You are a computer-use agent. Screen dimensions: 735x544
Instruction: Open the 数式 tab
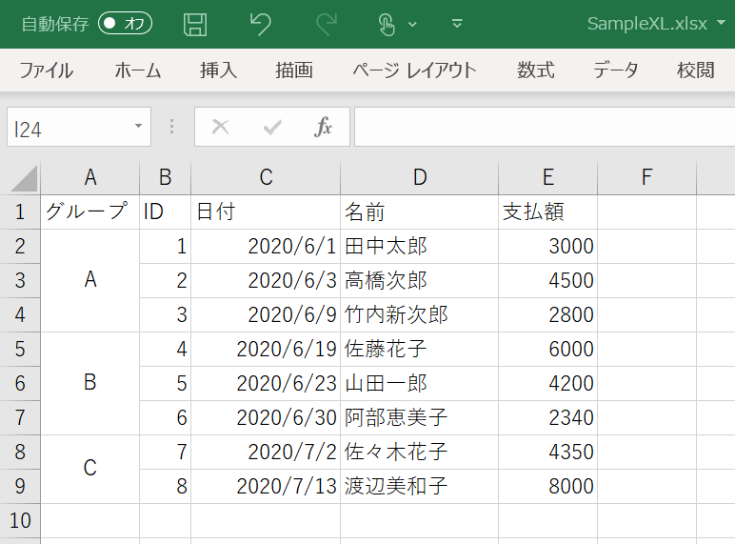tap(536, 71)
